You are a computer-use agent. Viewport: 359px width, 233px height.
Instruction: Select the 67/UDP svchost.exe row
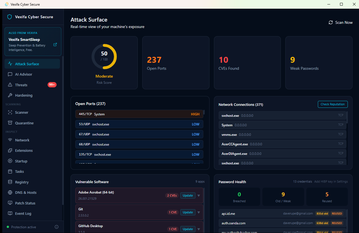point(139,134)
